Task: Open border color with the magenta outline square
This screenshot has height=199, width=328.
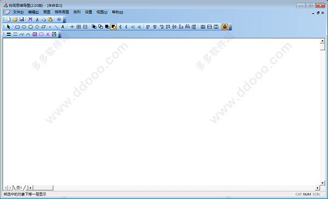Action: point(41,34)
